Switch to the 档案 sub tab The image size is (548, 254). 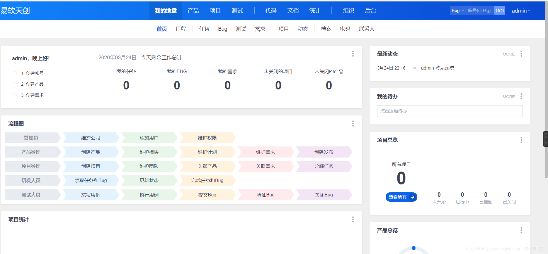coord(326,29)
